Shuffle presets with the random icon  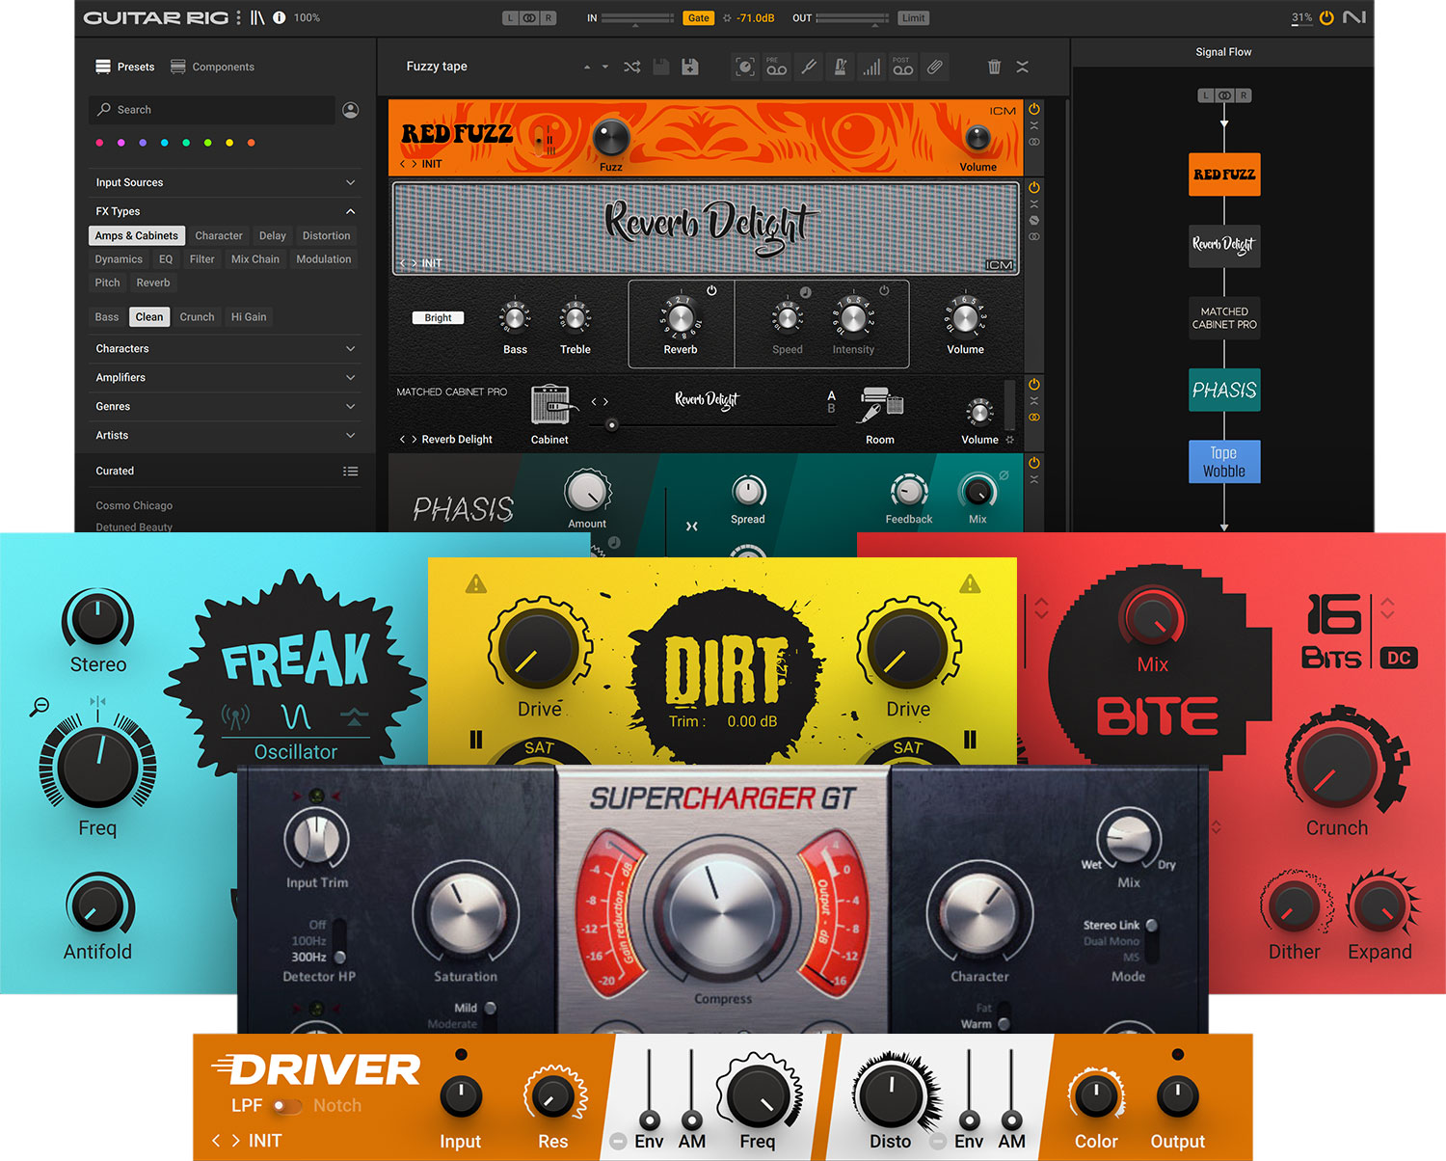[631, 67]
